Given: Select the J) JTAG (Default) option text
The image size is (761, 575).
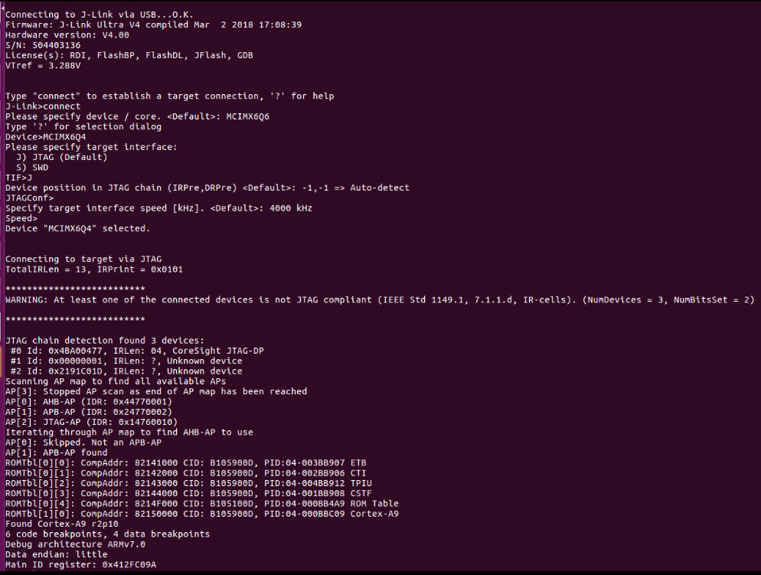Looking at the screenshot, I should 62,157.
